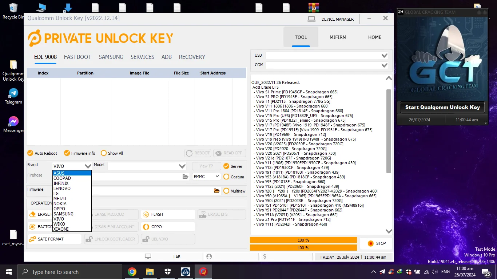Choose LENOVO from the brand list
Viewport: 497px width, 279px height.
[x=72, y=189]
